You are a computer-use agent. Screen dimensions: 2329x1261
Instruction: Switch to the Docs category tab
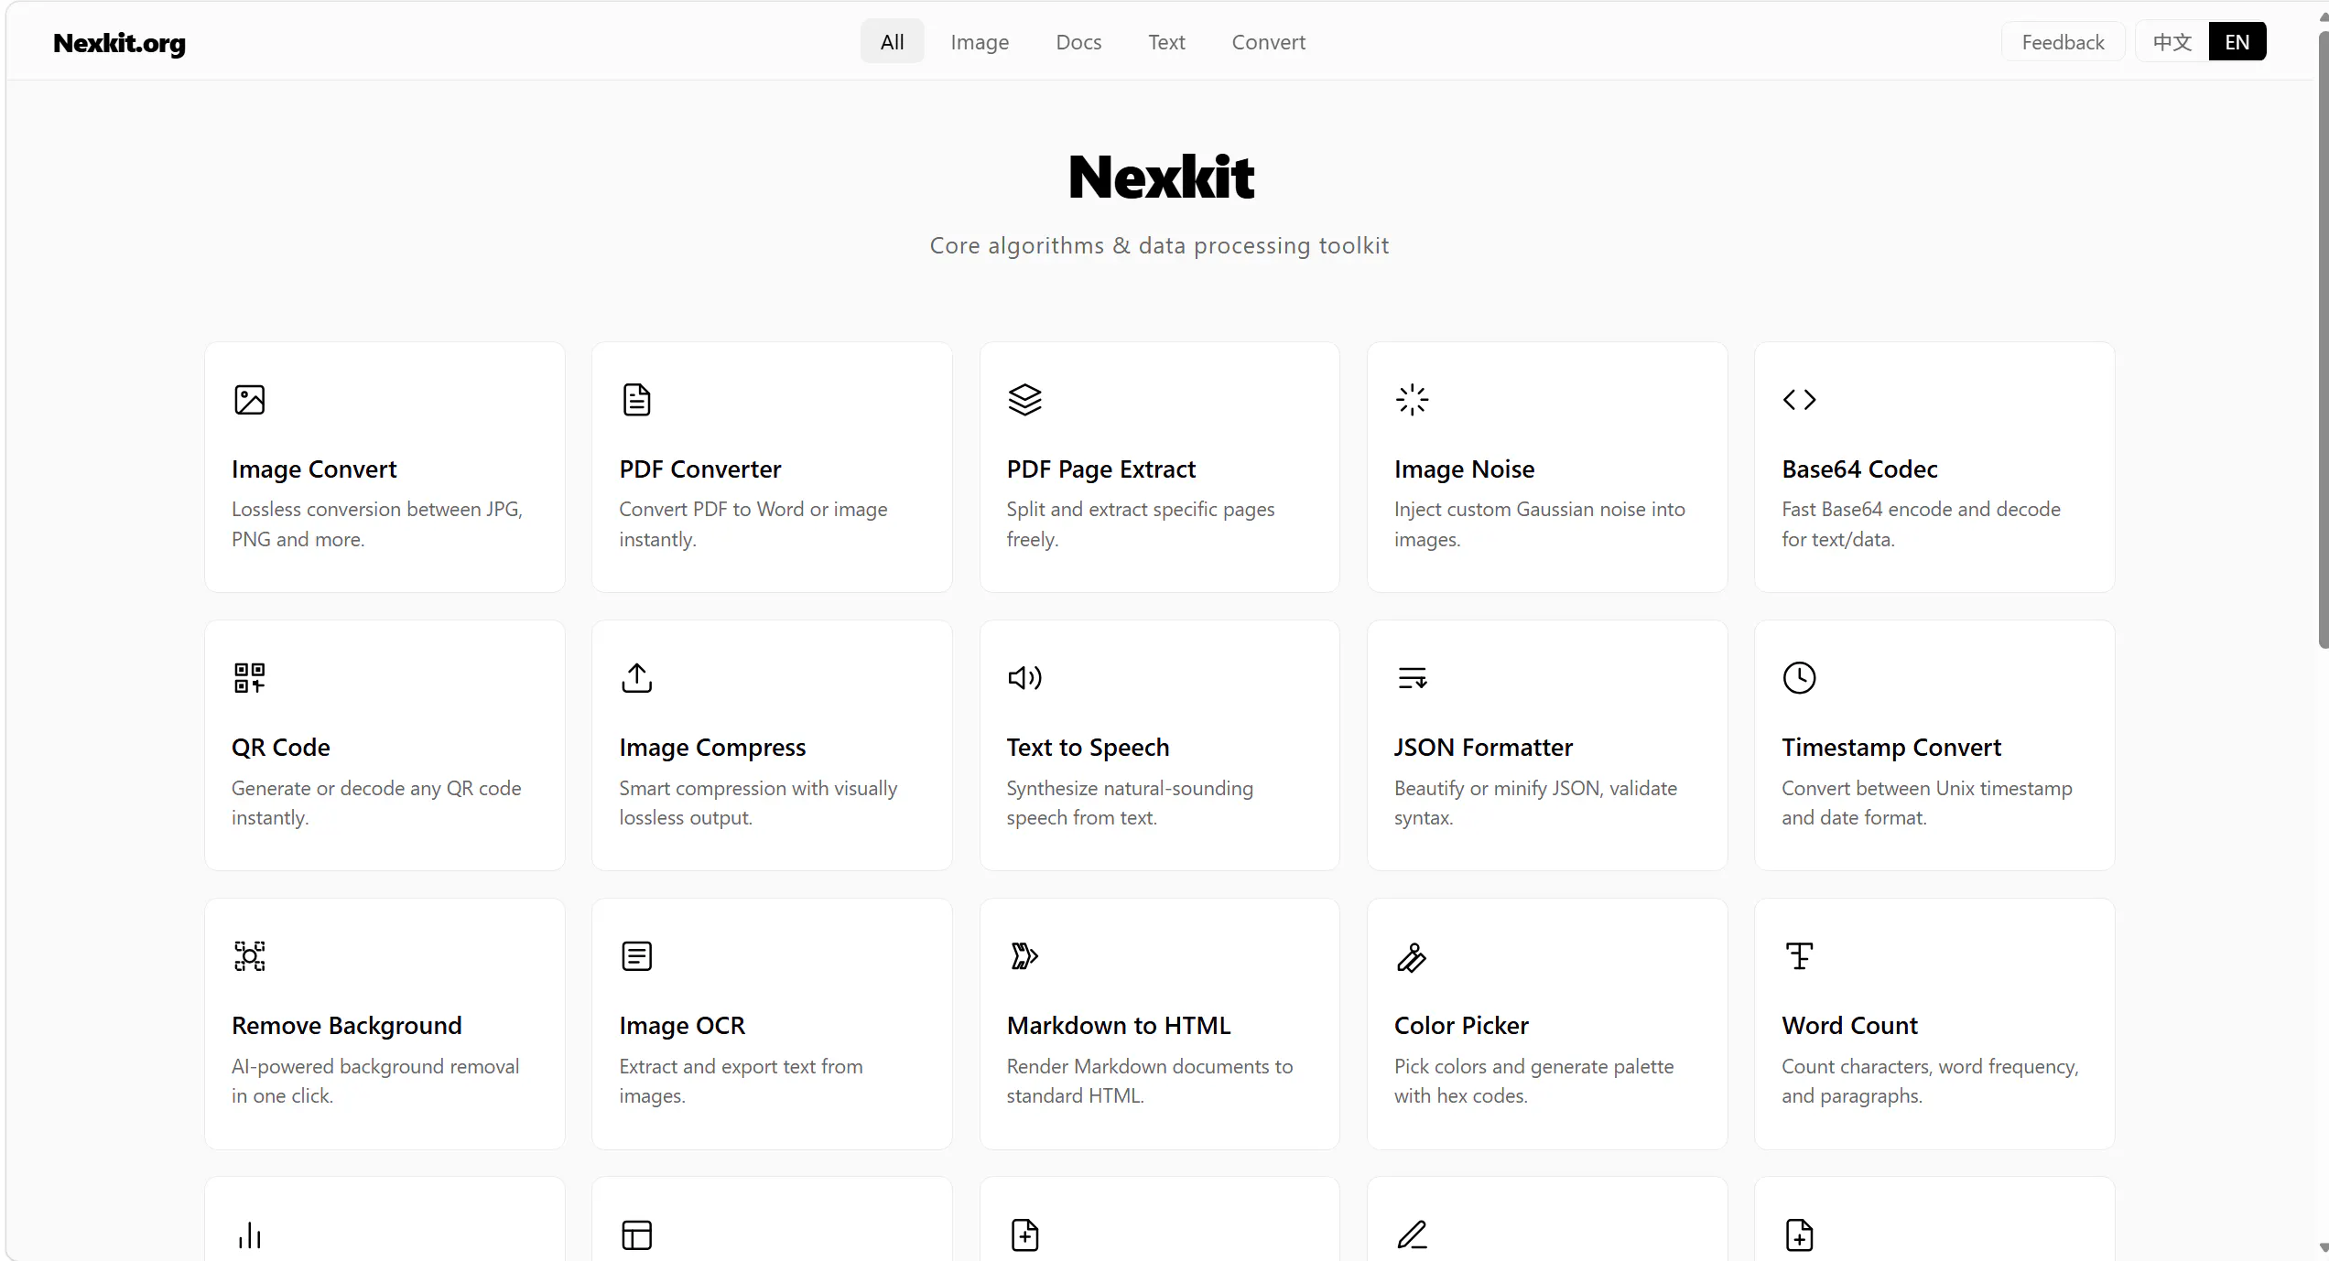[x=1078, y=42]
